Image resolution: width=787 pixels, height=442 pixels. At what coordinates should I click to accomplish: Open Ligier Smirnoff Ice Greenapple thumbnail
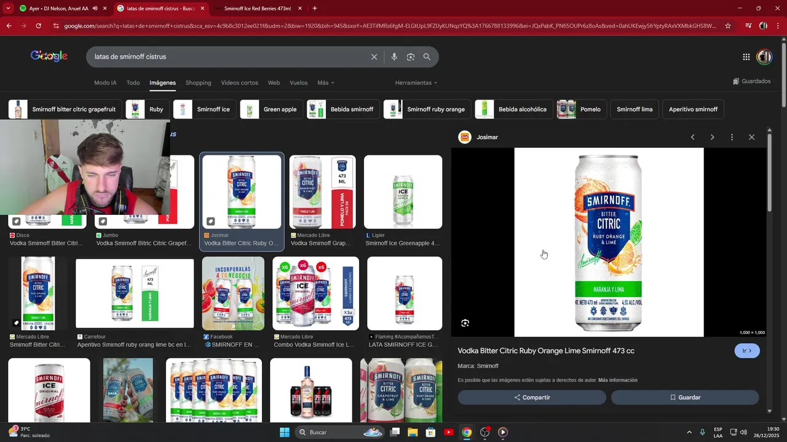point(403,192)
